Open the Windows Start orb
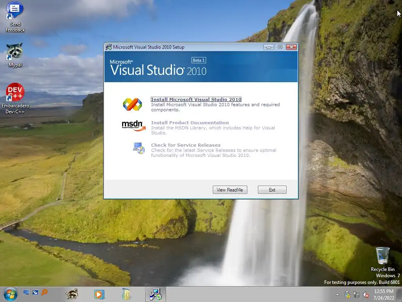This screenshot has width=402, height=302. pyautogui.click(x=11, y=294)
